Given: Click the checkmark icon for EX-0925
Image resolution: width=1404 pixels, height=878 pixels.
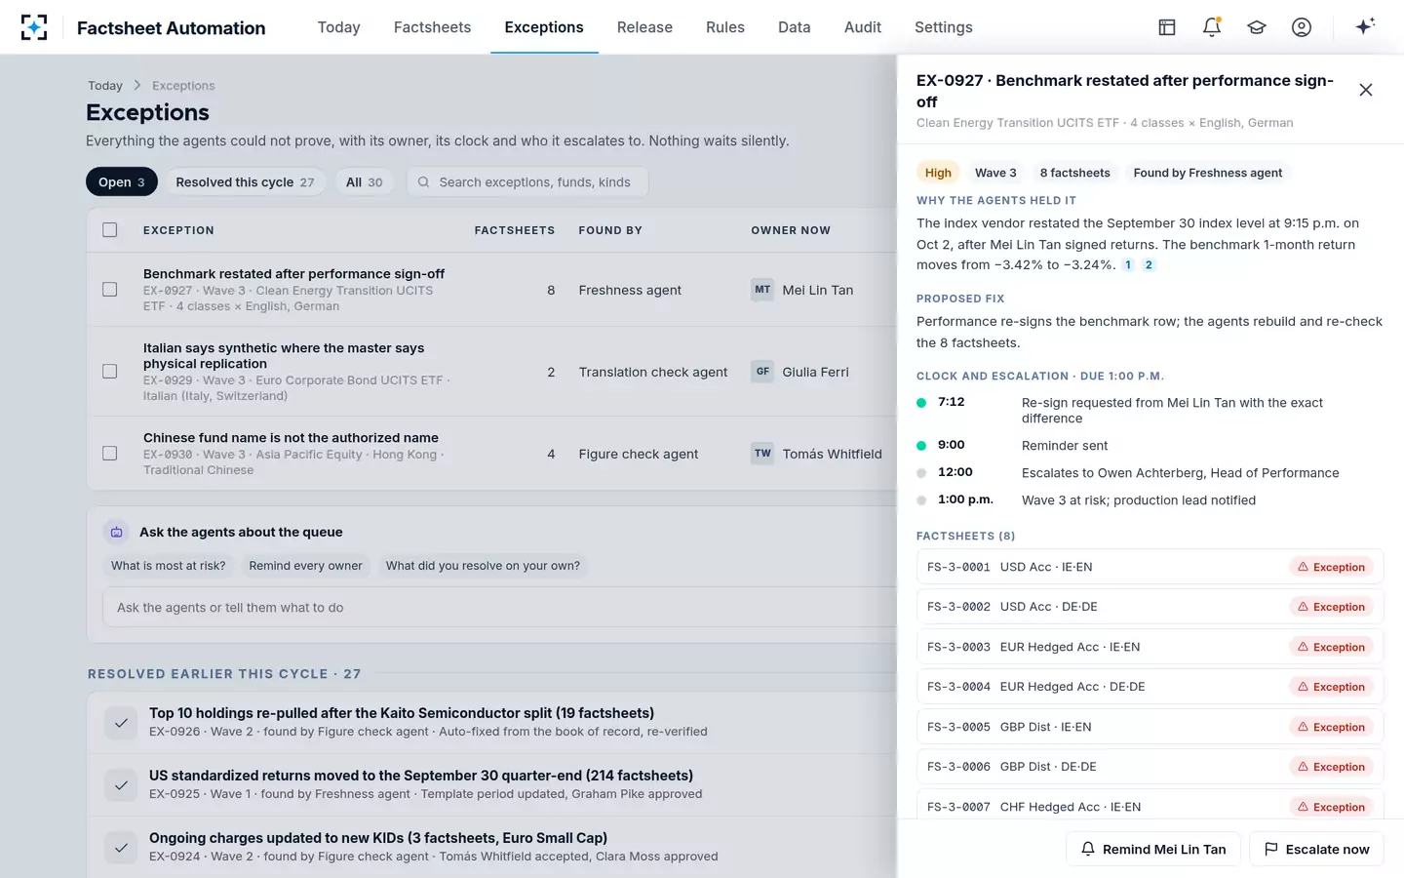Looking at the screenshot, I should click(x=121, y=785).
